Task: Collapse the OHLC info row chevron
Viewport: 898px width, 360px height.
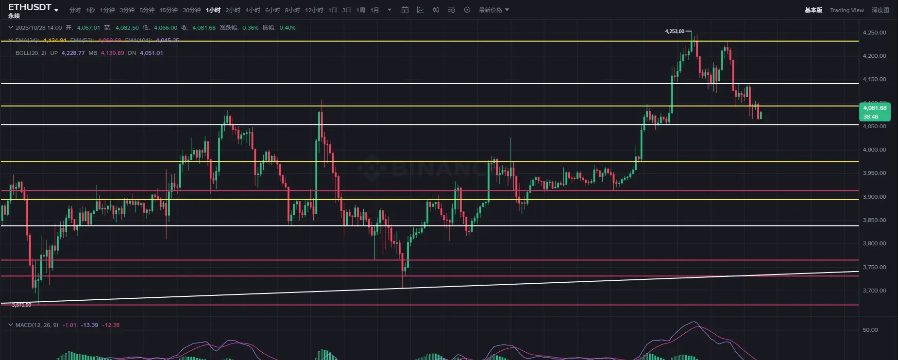Action: [11, 28]
